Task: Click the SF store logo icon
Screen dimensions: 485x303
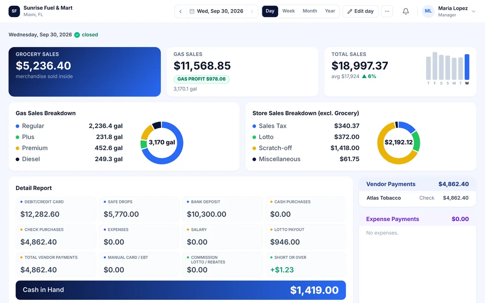Action: pos(14,11)
